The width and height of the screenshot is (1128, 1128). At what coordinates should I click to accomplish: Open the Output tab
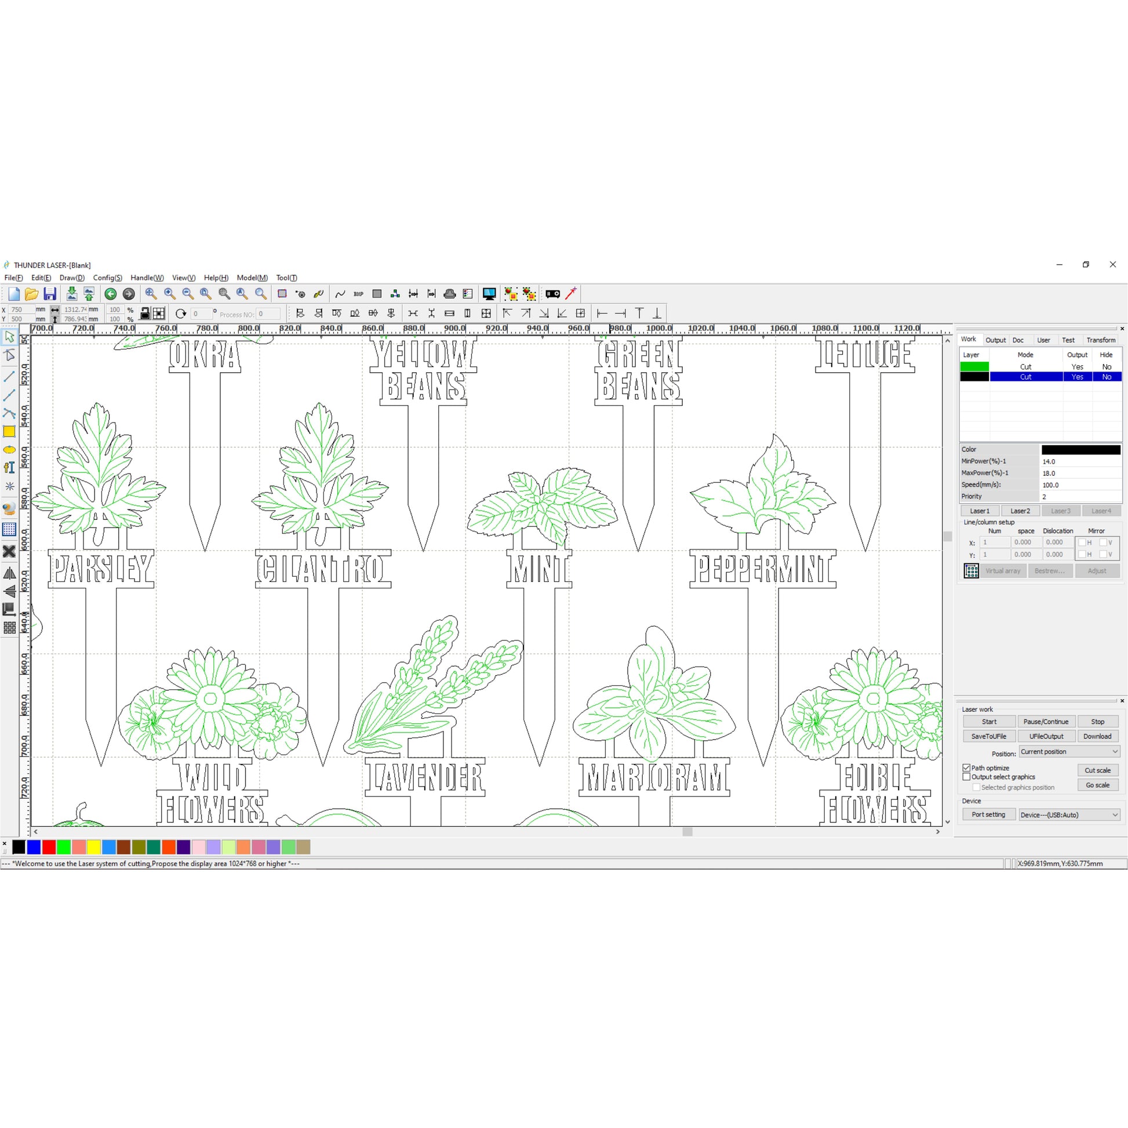(995, 340)
